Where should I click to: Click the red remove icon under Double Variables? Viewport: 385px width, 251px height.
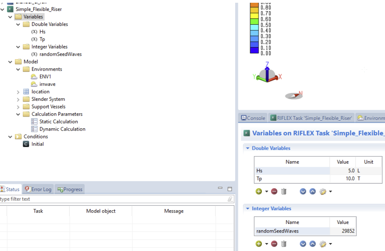(x=274, y=191)
